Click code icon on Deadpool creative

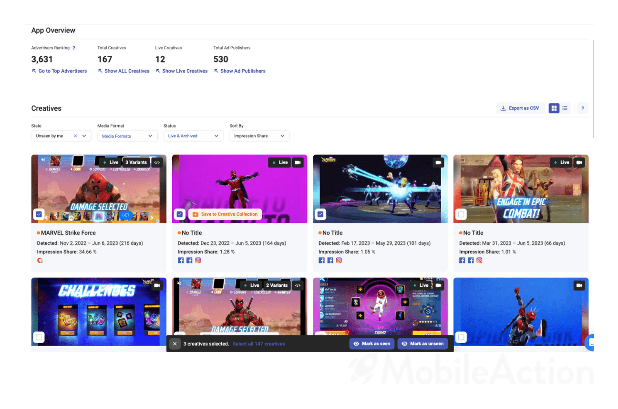click(x=298, y=285)
